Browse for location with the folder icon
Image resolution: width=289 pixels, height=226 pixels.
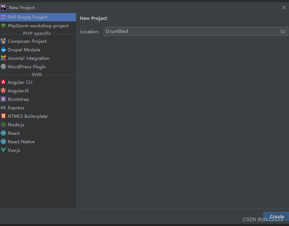coord(283,31)
